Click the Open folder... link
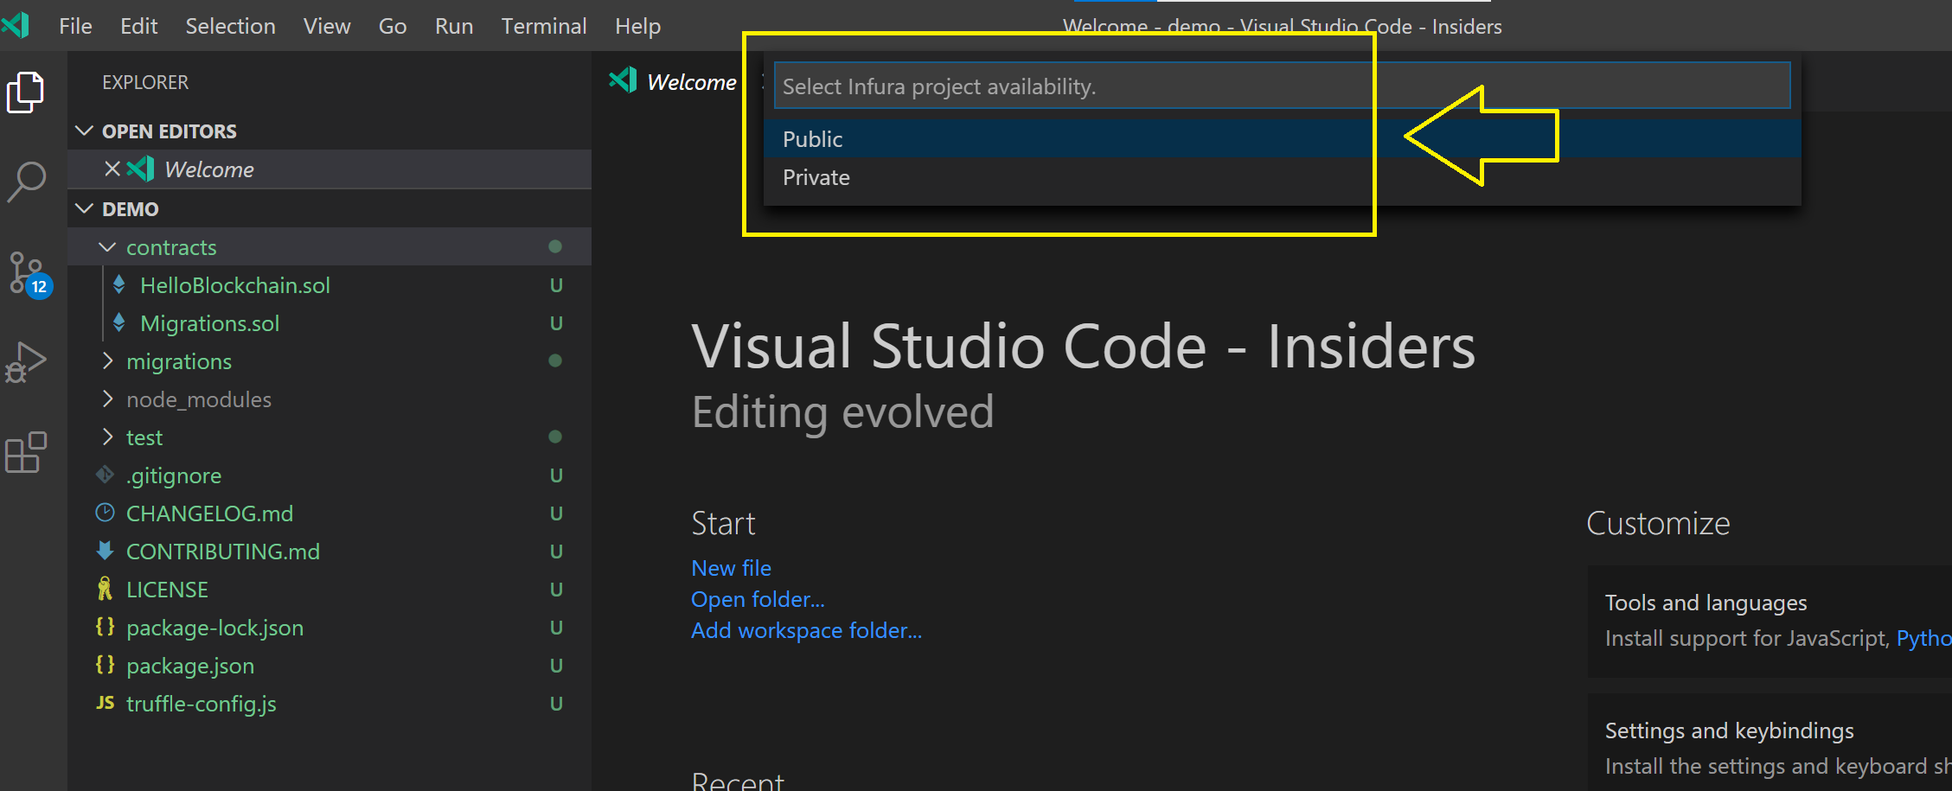 [758, 599]
